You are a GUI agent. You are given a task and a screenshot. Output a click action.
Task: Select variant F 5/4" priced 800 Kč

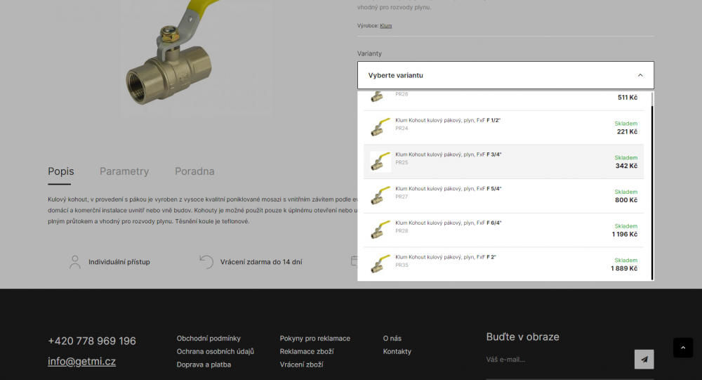tap(503, 196)
